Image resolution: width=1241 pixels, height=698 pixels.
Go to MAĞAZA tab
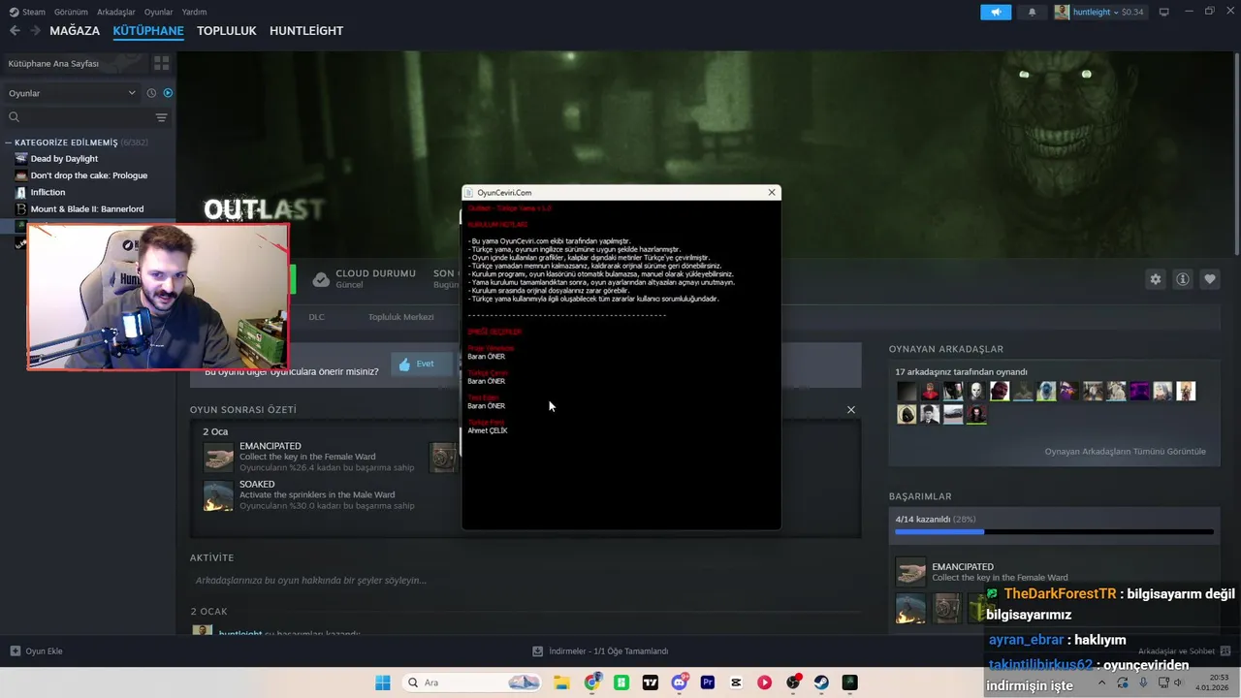click(75, 31)
